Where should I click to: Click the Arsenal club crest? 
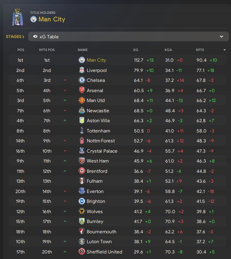82,90
